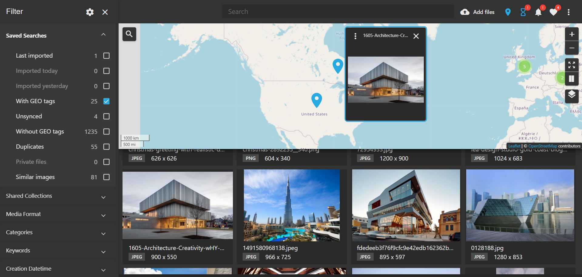Click the blue map location pin in header
This screenshot has height=277, width=582.
coord(508,12)
